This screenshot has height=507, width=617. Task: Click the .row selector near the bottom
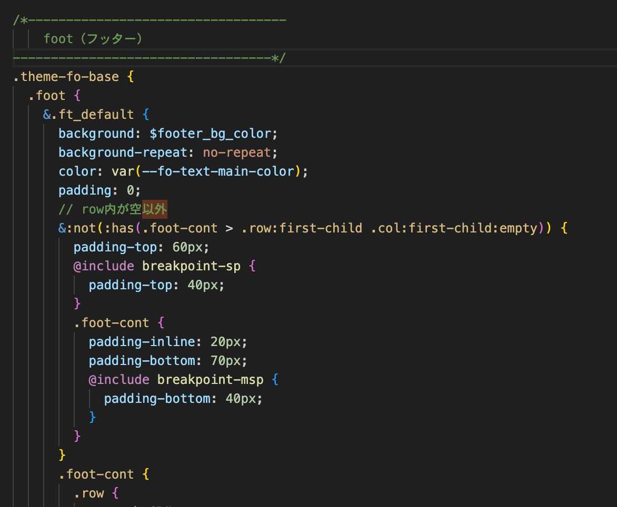point(89,493)
